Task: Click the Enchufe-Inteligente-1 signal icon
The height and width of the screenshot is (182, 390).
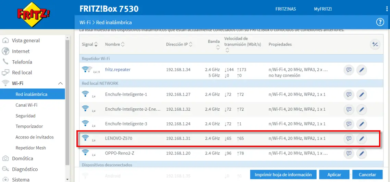Action: [85, 94]
